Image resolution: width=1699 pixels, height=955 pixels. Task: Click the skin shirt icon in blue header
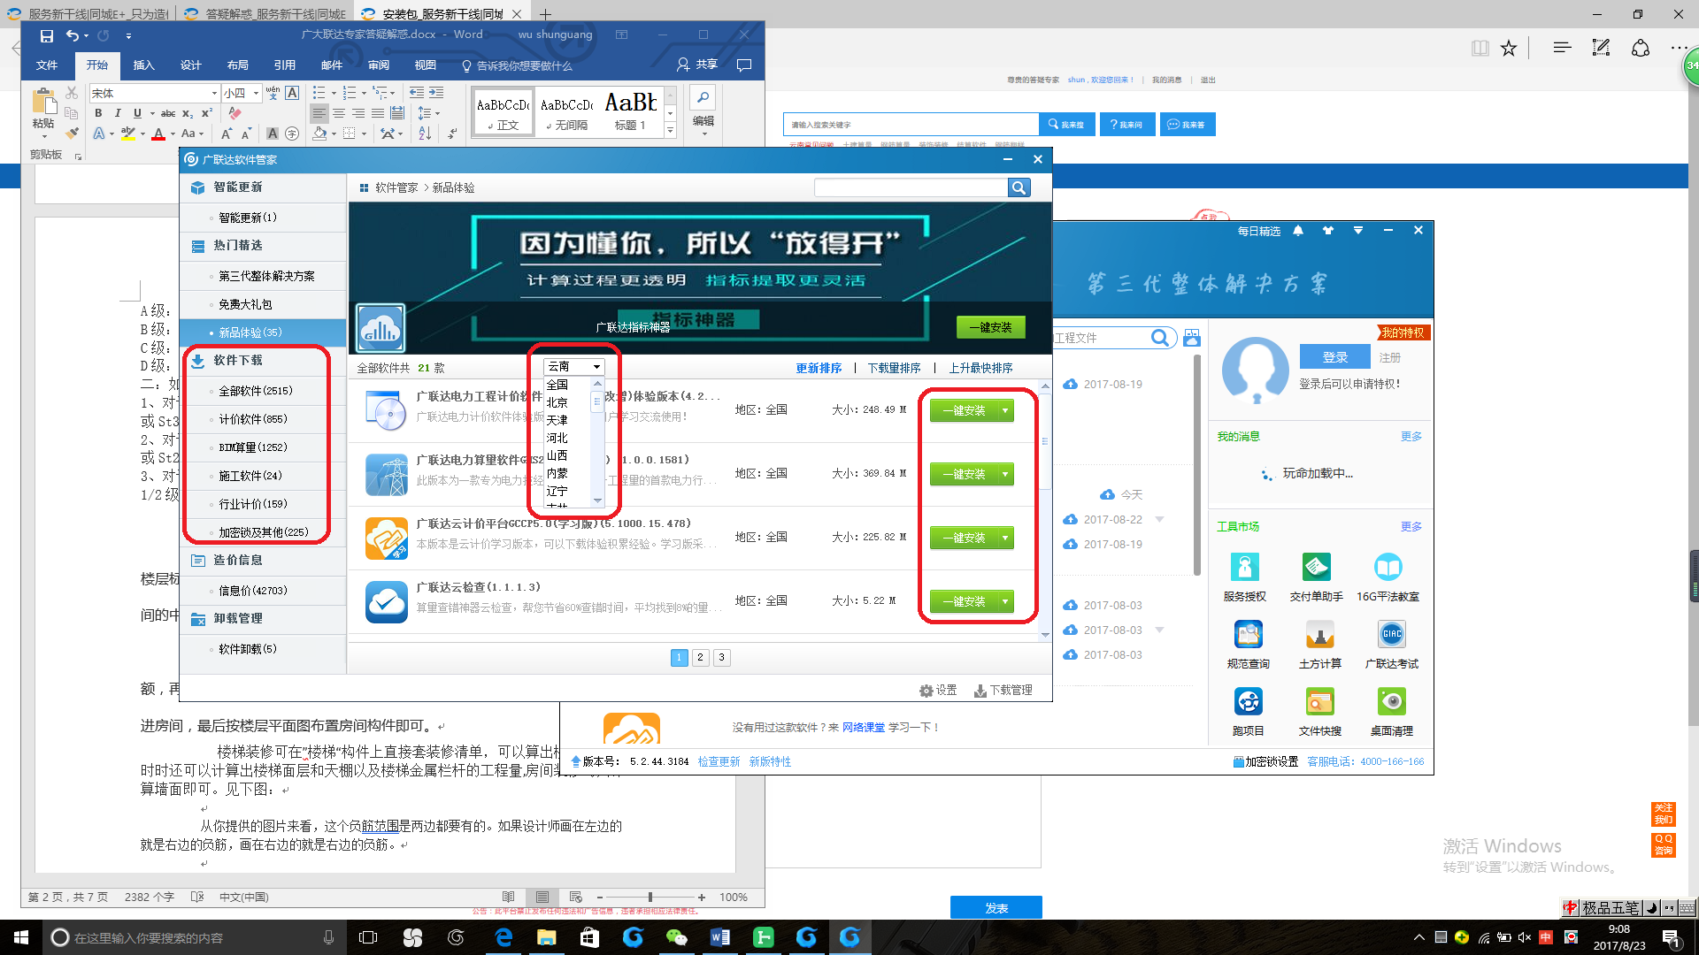(x=1327, y=231)
